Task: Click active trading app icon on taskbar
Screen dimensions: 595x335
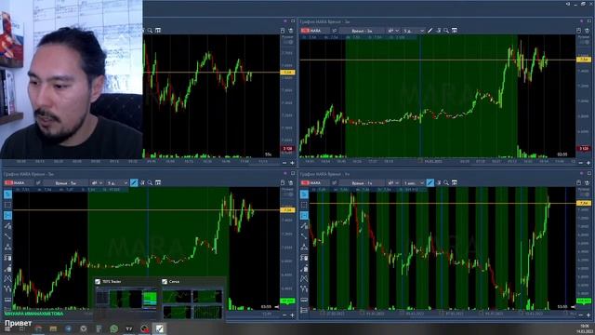Action: coord(160,328)
